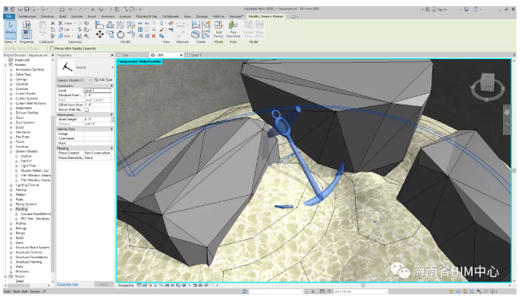Screen dimensions: 521x296
Task: Switch to the Massing & Site ribbon tab
Action: coord(146,16)
